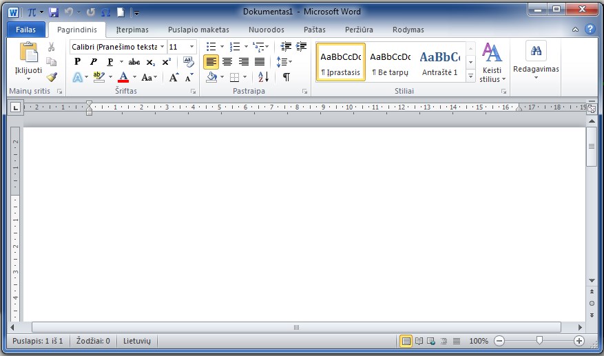
Task: Open the Failas tab
Action: click(x=25, y=30)
